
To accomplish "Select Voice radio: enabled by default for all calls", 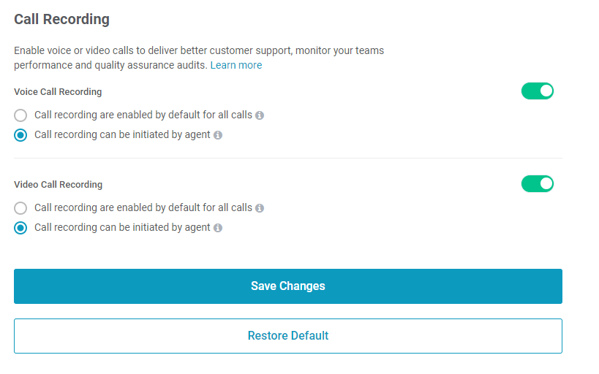I will (20, 115).
